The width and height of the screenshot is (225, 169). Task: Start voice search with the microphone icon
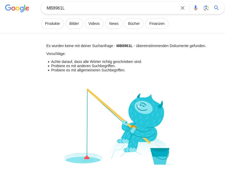coord(195,8)
